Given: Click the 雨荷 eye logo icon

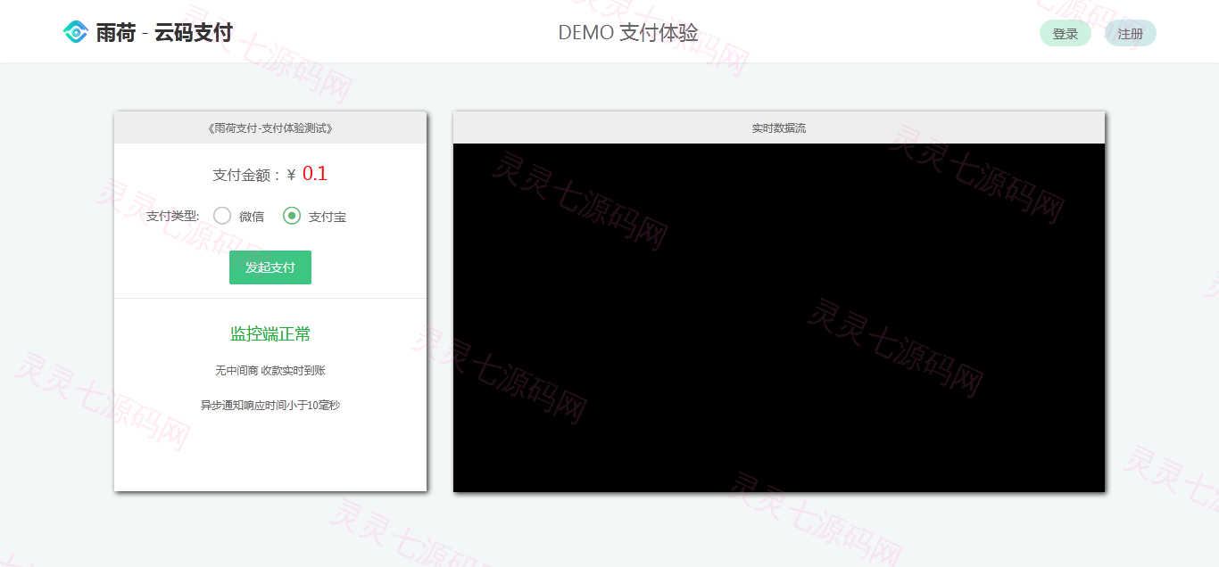Looking at the screenshot, I should coord(76,32).
